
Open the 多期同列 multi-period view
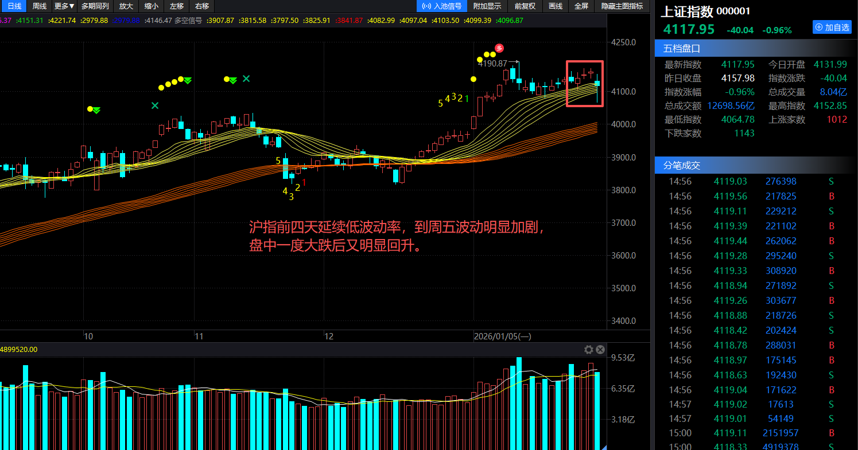point(95,6)
